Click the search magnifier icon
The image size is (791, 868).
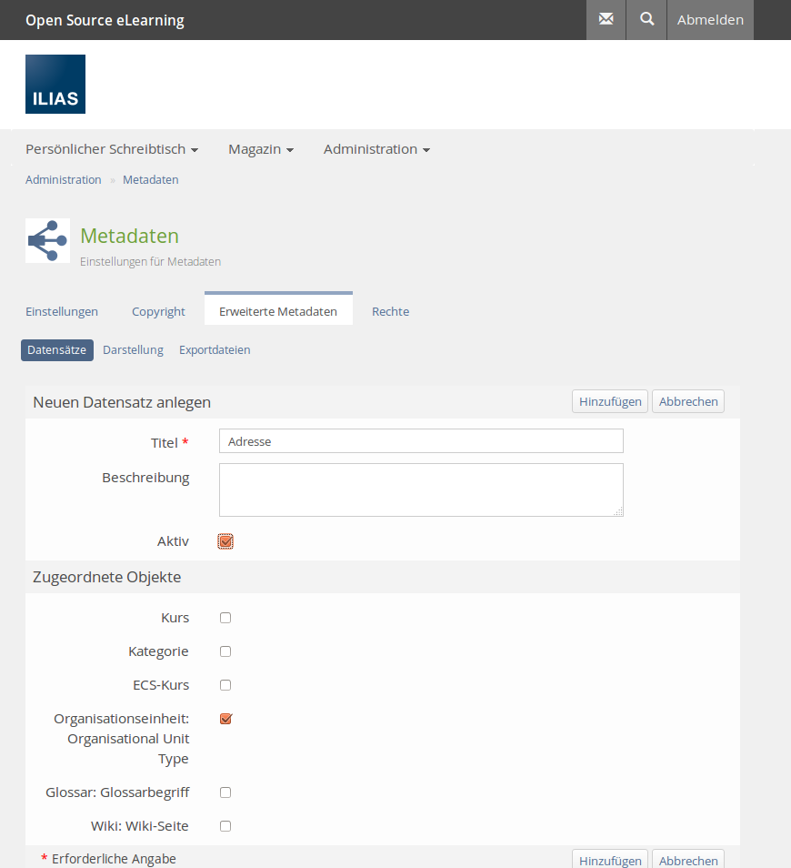coord(646,19)
